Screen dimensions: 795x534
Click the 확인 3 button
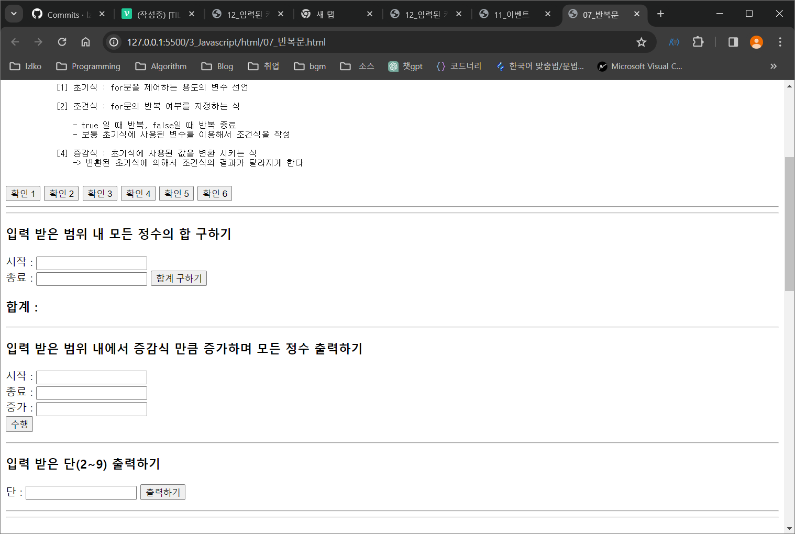(x=100, y=193)
